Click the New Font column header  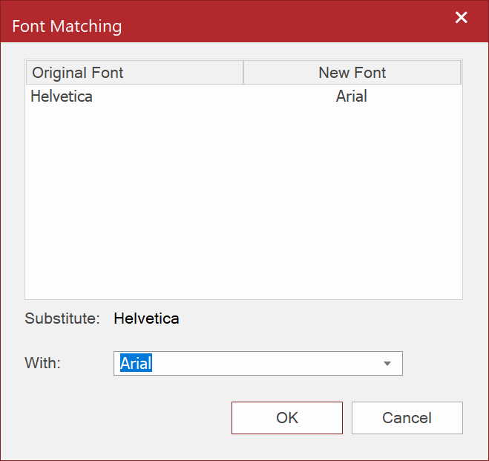coord(352,73)
